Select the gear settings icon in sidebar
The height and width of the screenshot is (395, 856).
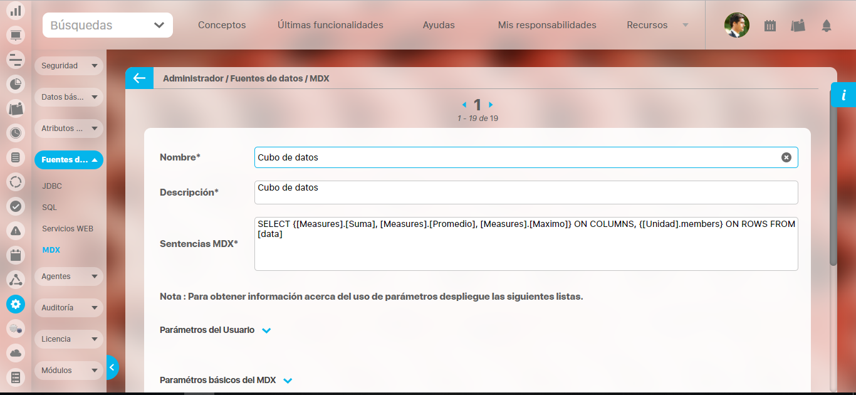tap(16, 304)
